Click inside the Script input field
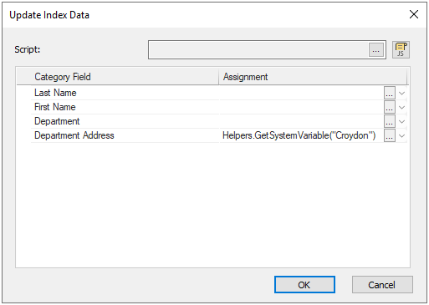Image resolution: width=429 pixels, height=305 pixels. 258,49
